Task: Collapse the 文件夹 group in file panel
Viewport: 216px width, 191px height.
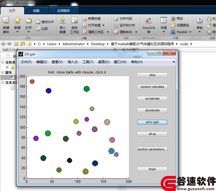Action: [3, 62]
